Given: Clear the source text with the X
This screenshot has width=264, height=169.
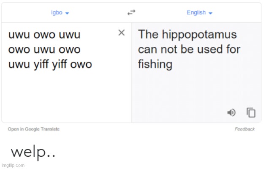Looking at the screenshot, I should (121, 33).
